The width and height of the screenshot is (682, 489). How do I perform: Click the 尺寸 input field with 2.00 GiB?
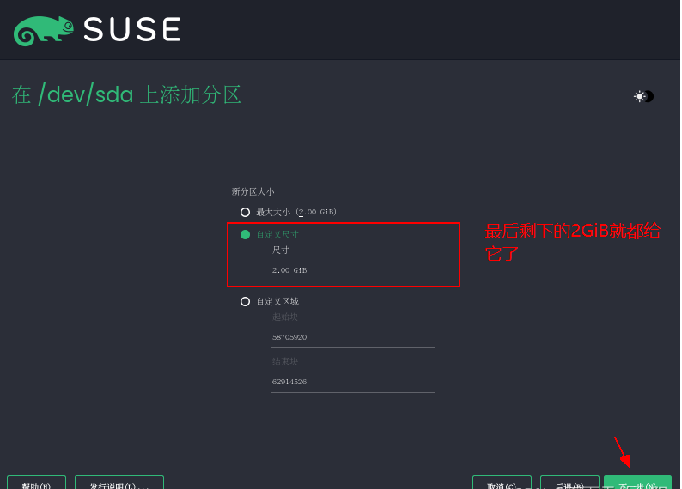point(352,270)
